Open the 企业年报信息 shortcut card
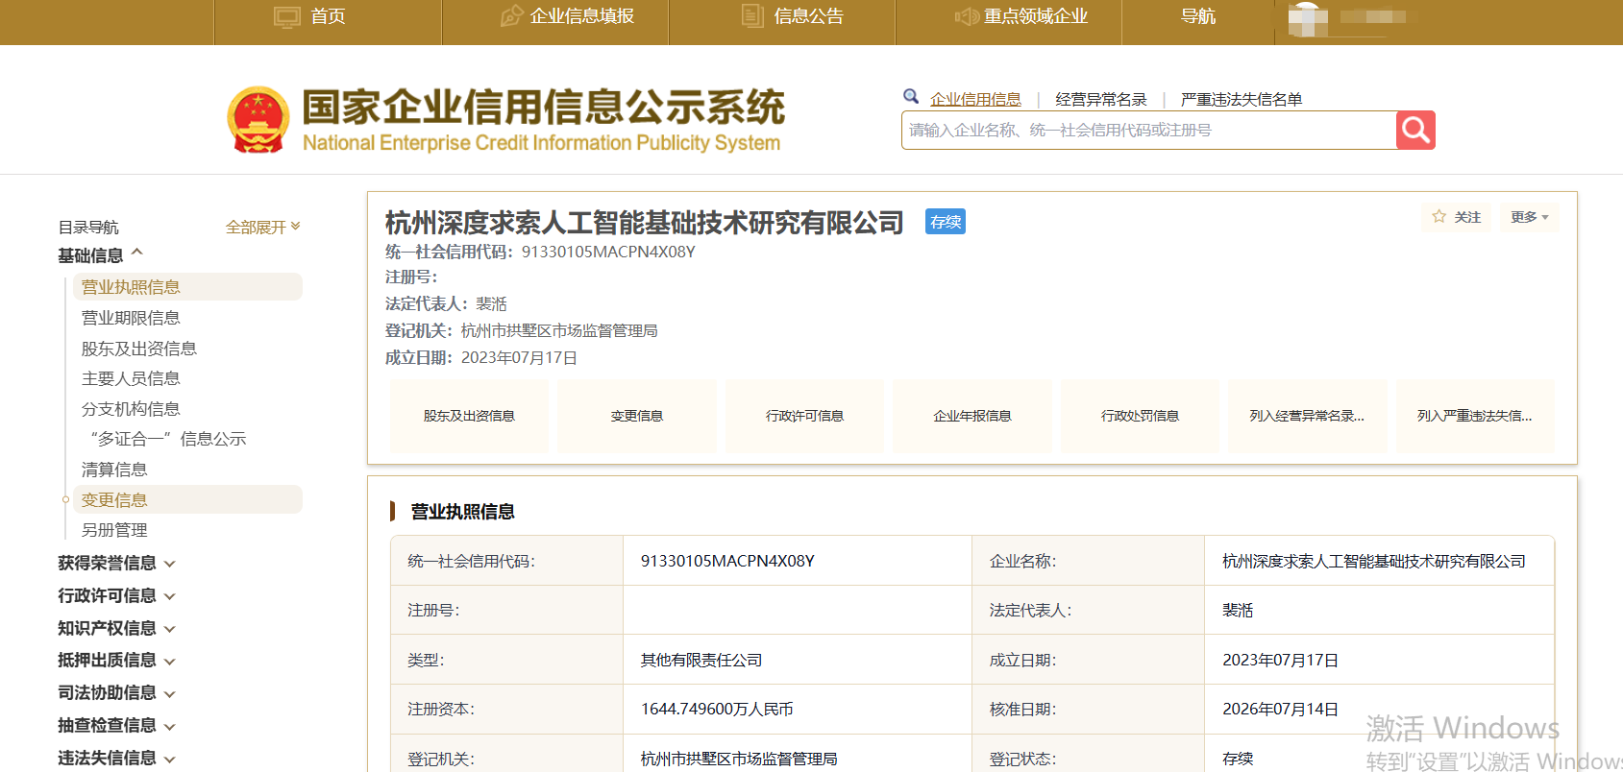The height and width of the screenshot is (772, 1623). coord(972,416)
